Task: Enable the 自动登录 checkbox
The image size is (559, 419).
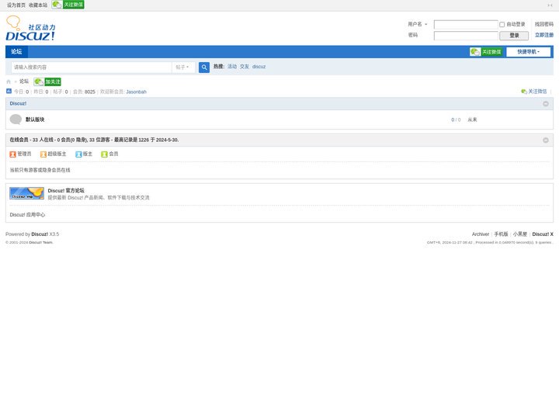Action: 502,24
